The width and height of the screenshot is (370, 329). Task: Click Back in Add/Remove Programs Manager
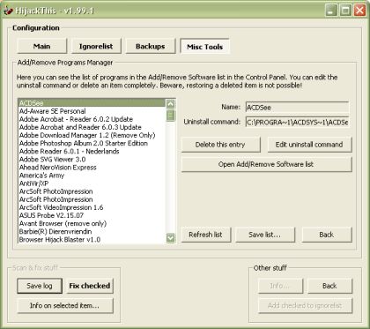(327, 235)
